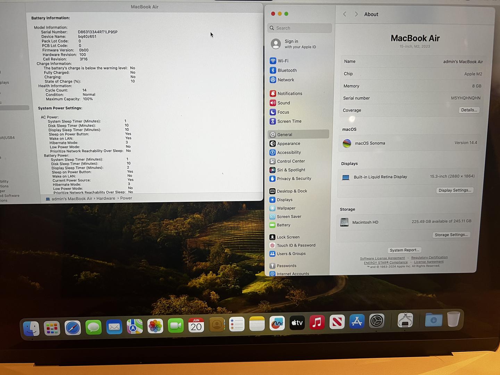Image resolution: width=500 pixels, height=375 pixels.
Task: Select General in the settings sidebar
Action: click(x=299, y=134)
